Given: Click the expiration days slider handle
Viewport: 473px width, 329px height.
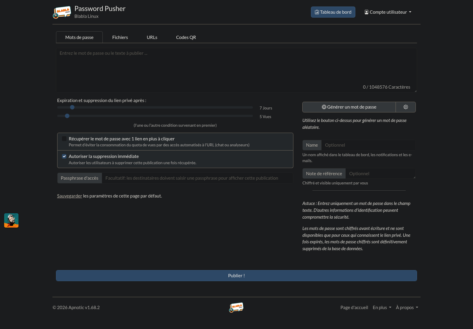Looking at the screenshot, I should point(72,107).
